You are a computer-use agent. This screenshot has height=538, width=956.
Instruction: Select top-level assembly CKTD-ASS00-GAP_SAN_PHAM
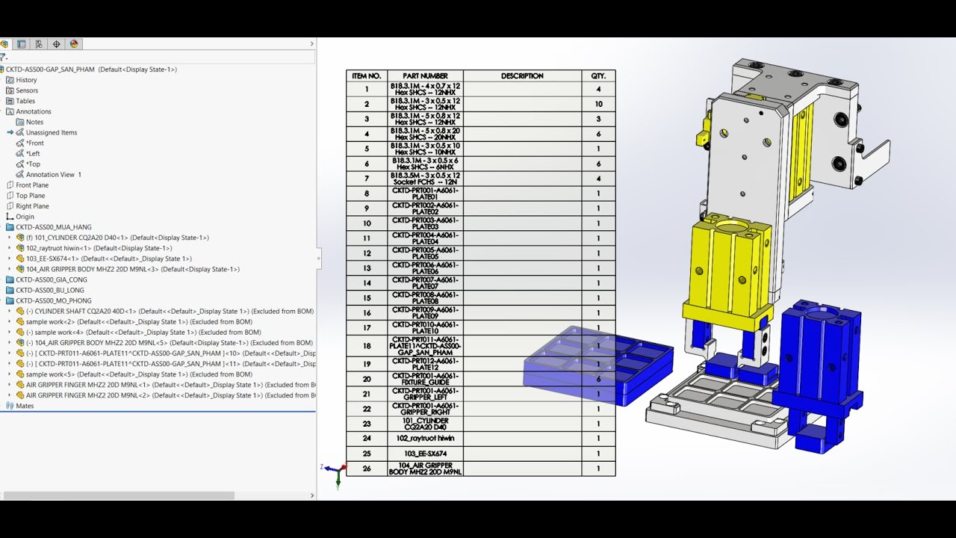[89, 69]
